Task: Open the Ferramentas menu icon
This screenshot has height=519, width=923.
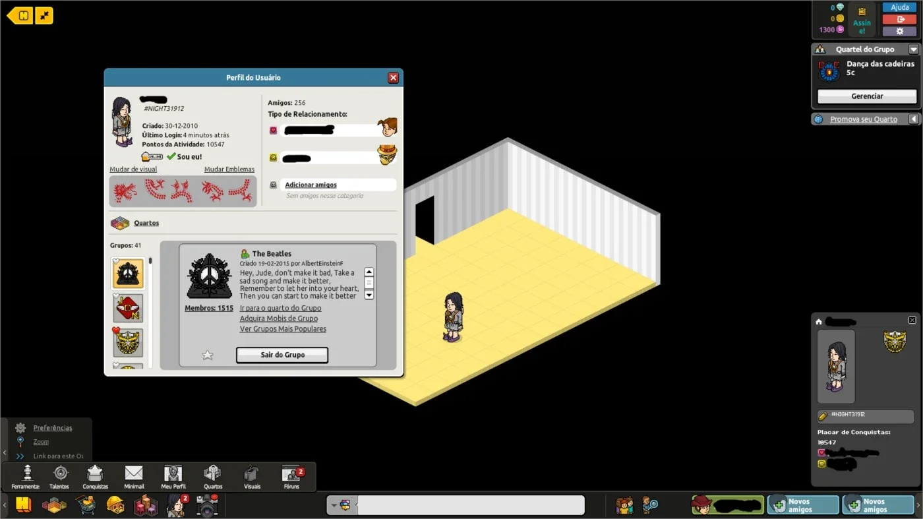Action: click(x=27, y=473)
